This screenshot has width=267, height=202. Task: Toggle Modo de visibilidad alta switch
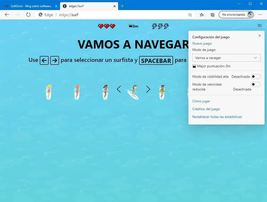256,76
